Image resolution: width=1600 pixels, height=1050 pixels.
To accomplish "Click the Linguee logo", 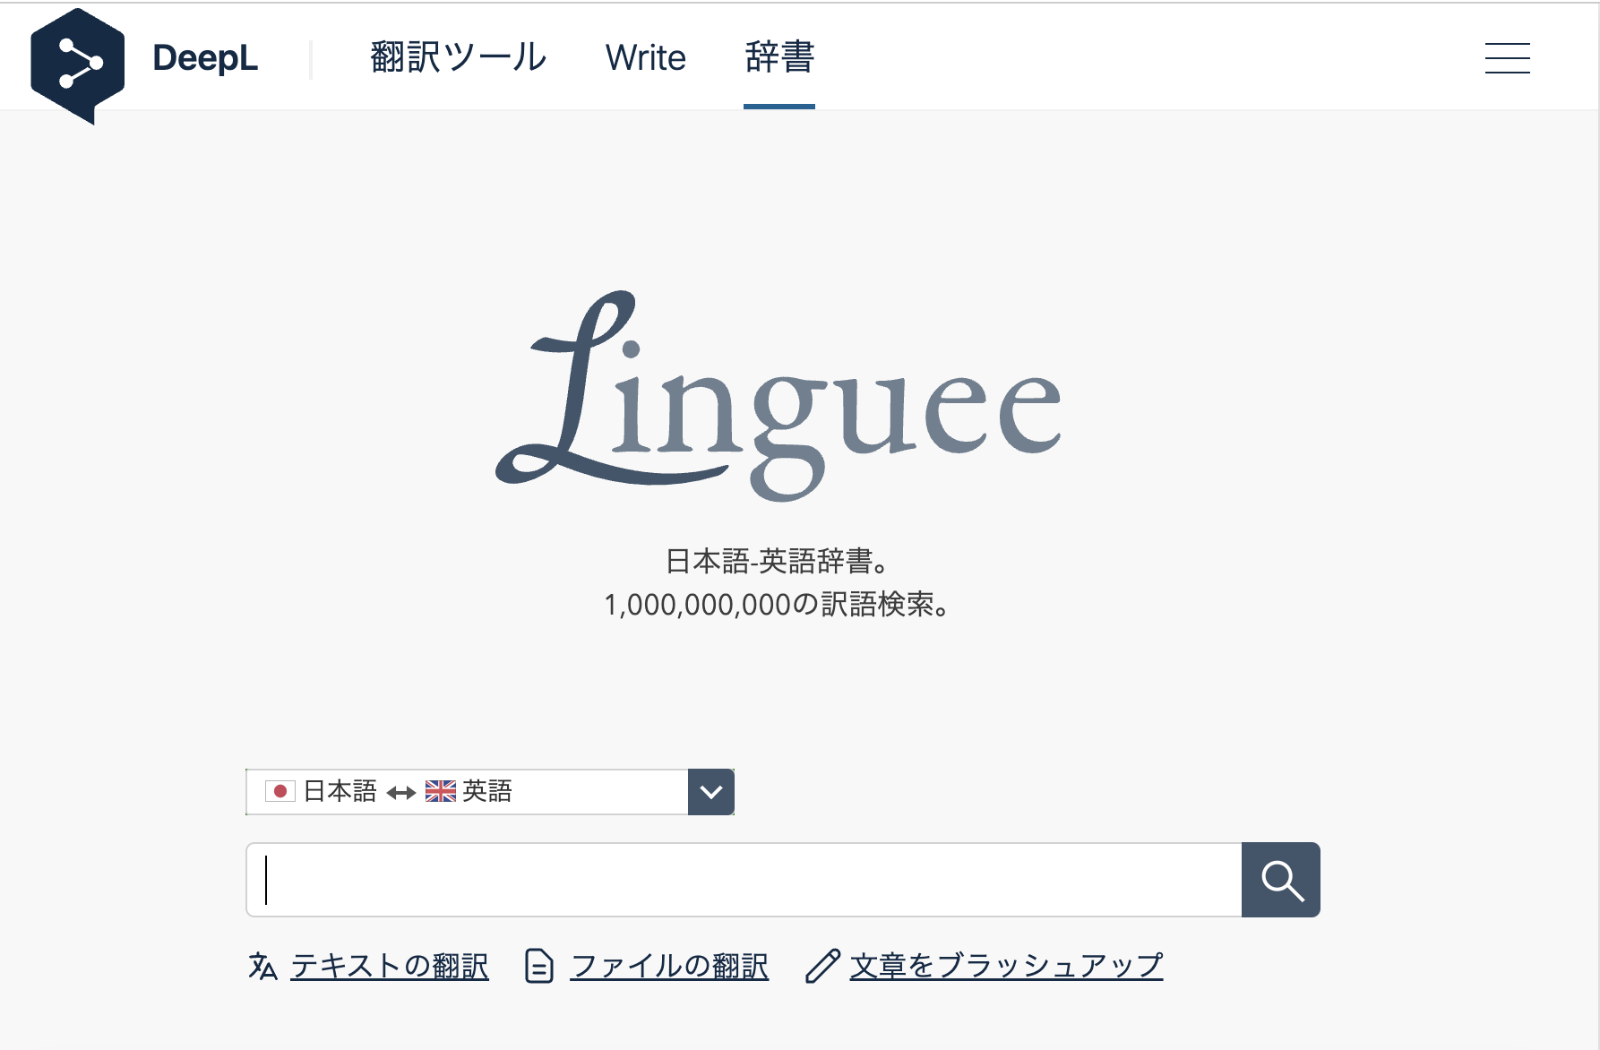I will point(778,395).
